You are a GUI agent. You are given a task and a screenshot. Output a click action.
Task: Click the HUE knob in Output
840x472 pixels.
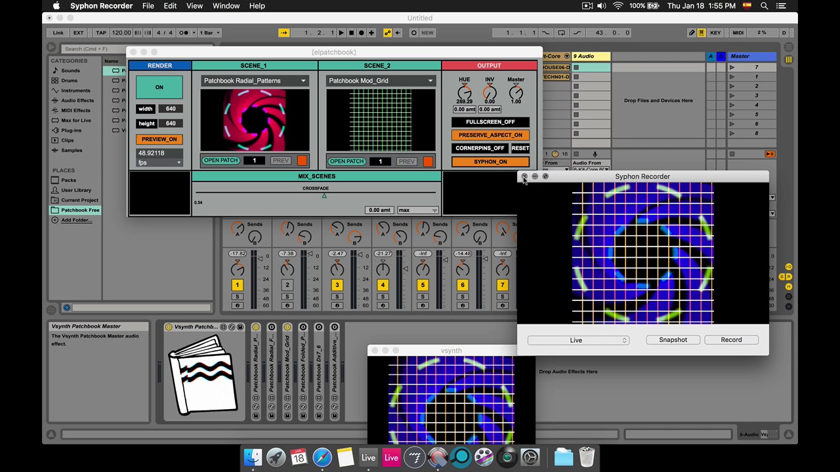[464, 92]
